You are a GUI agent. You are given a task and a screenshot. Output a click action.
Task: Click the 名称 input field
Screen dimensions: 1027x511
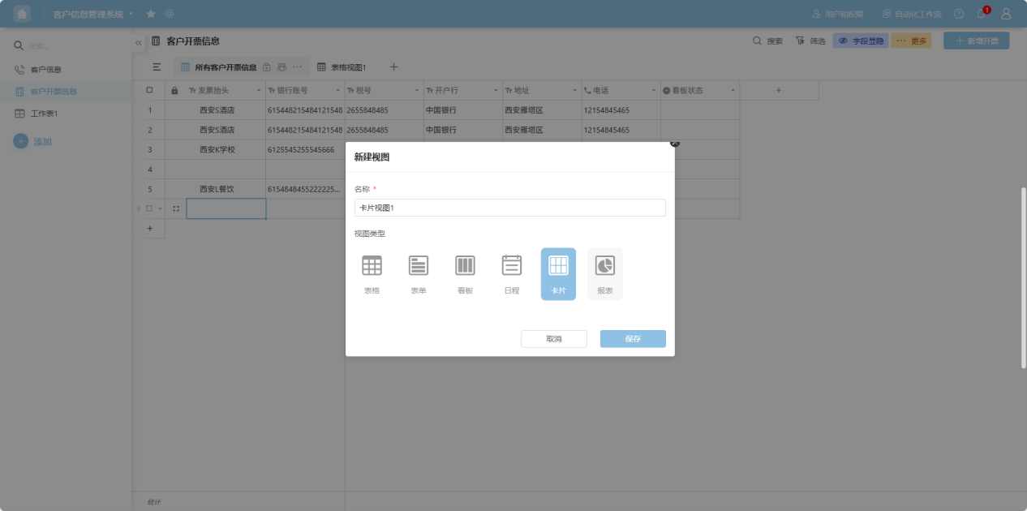(x=509, y=208)
